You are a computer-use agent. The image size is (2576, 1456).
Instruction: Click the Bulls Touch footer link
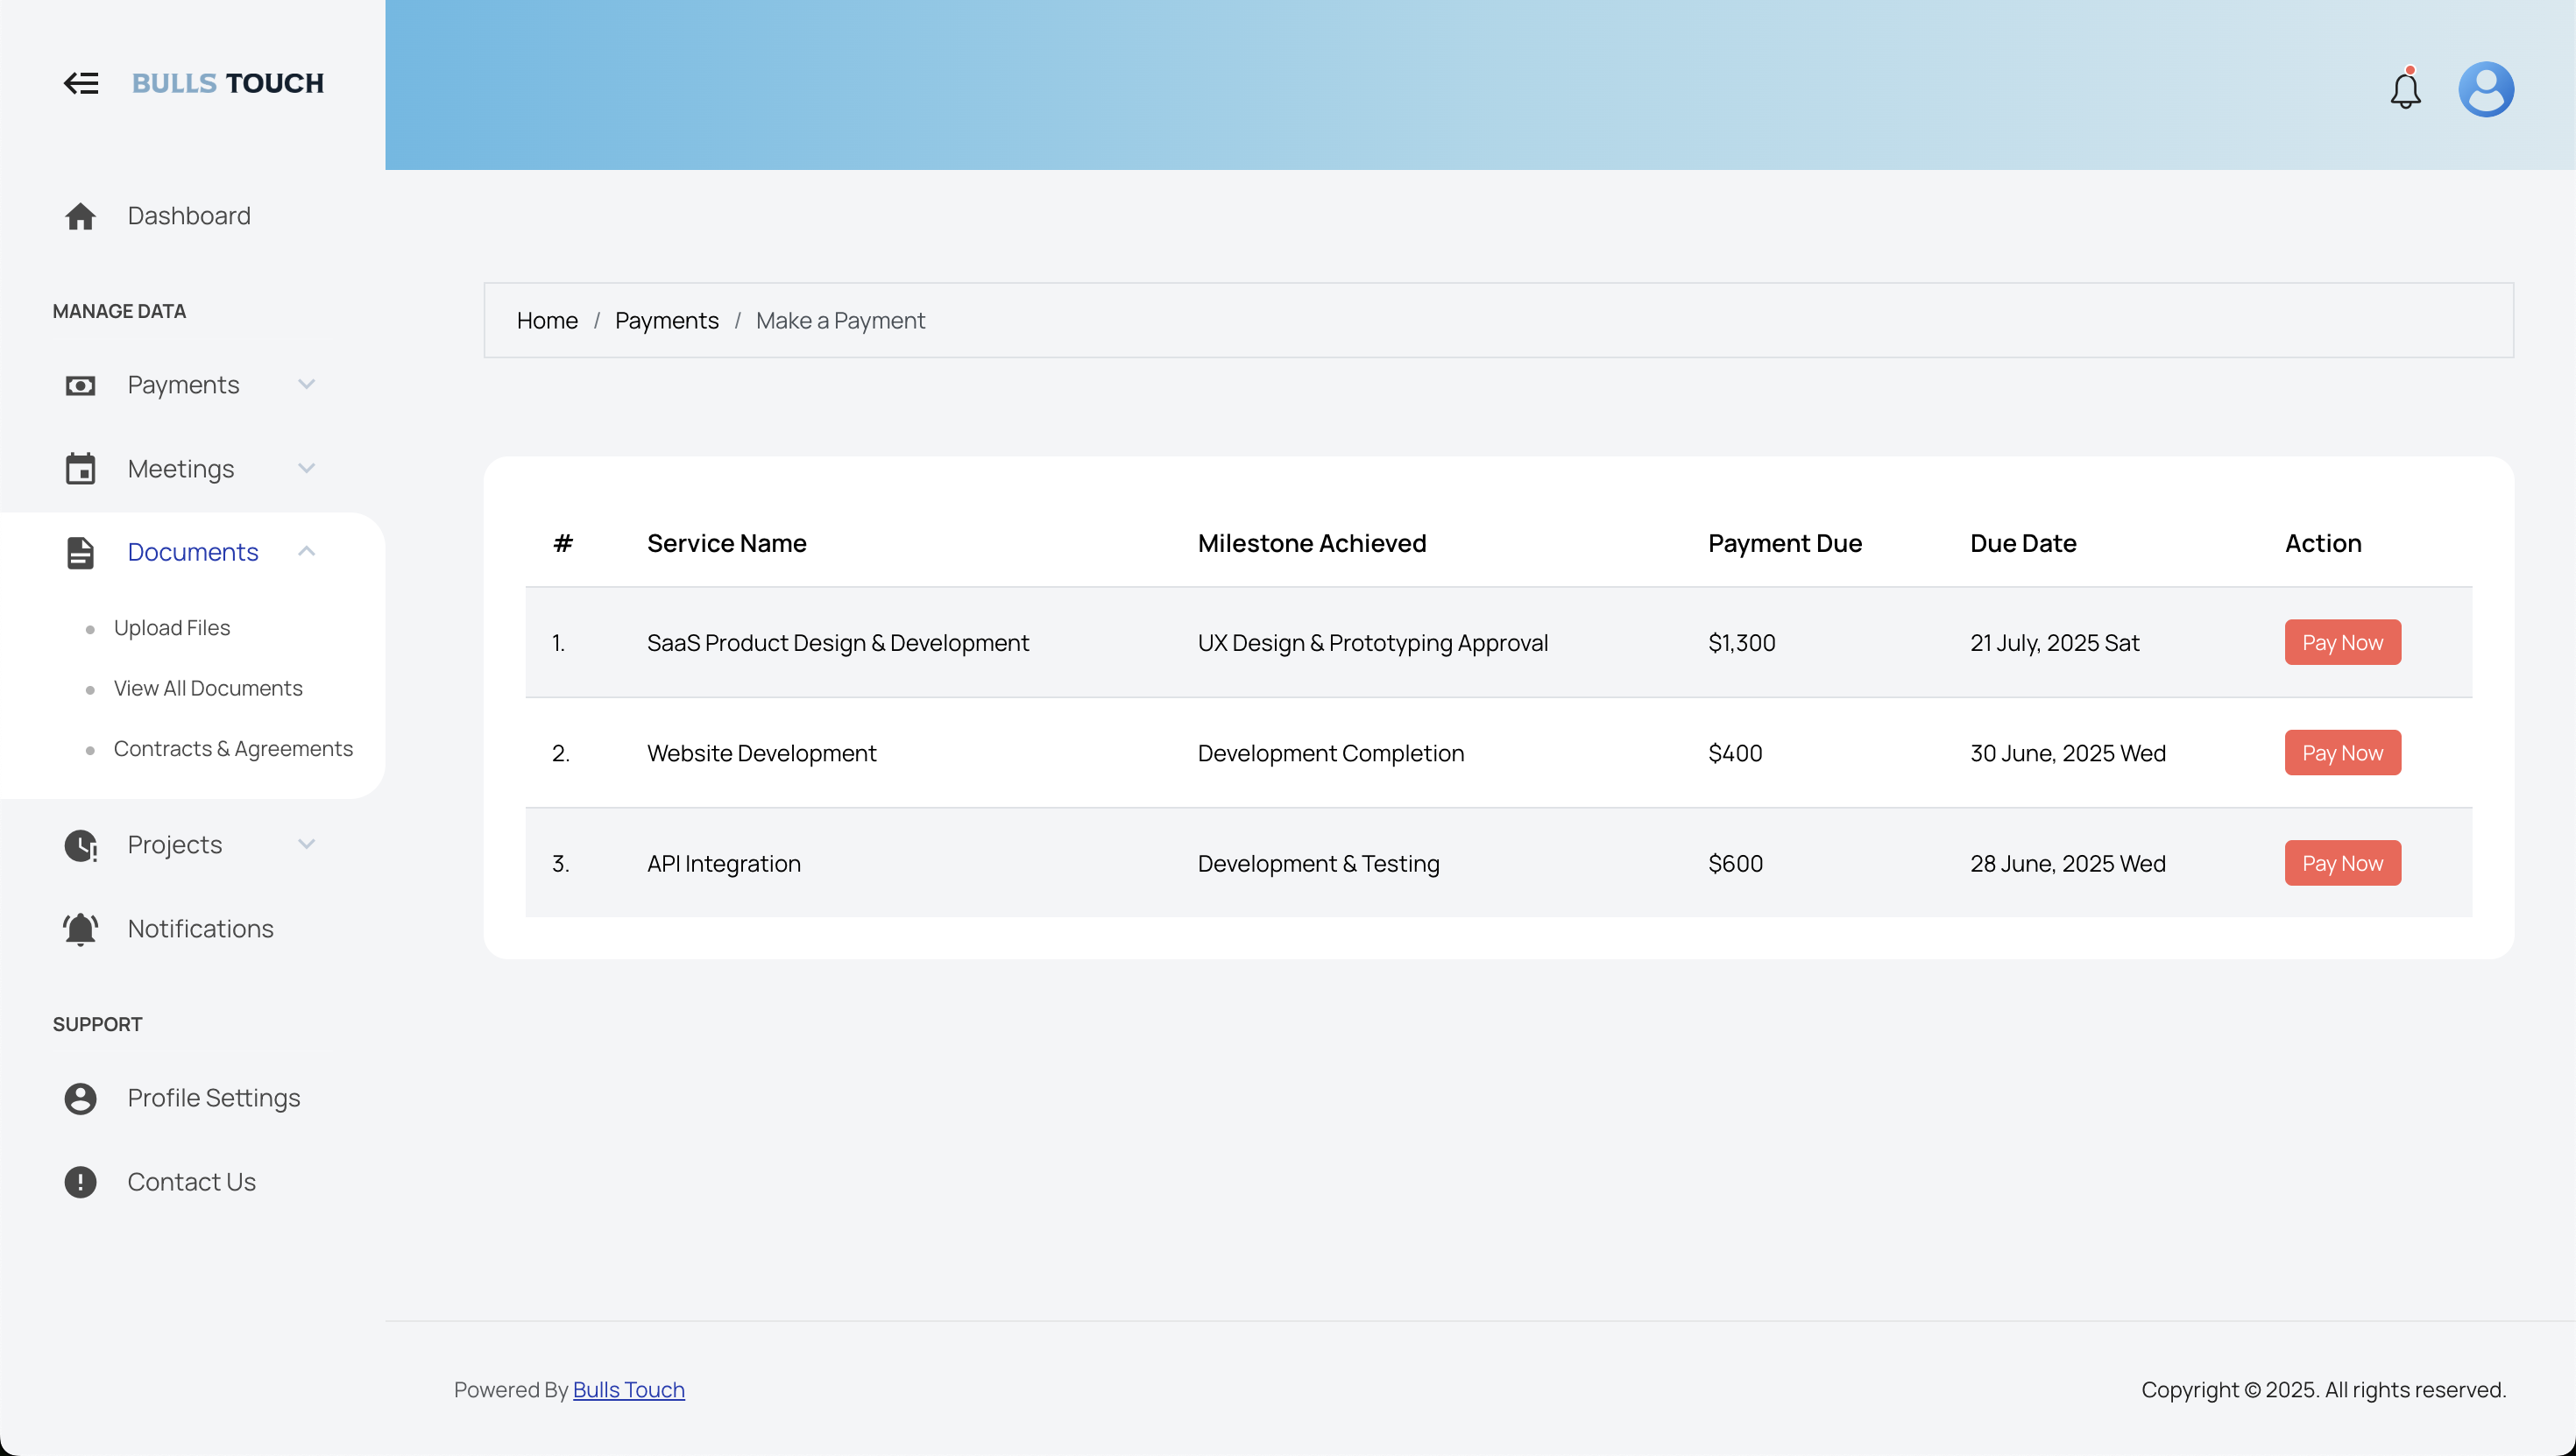(628, 1390)
